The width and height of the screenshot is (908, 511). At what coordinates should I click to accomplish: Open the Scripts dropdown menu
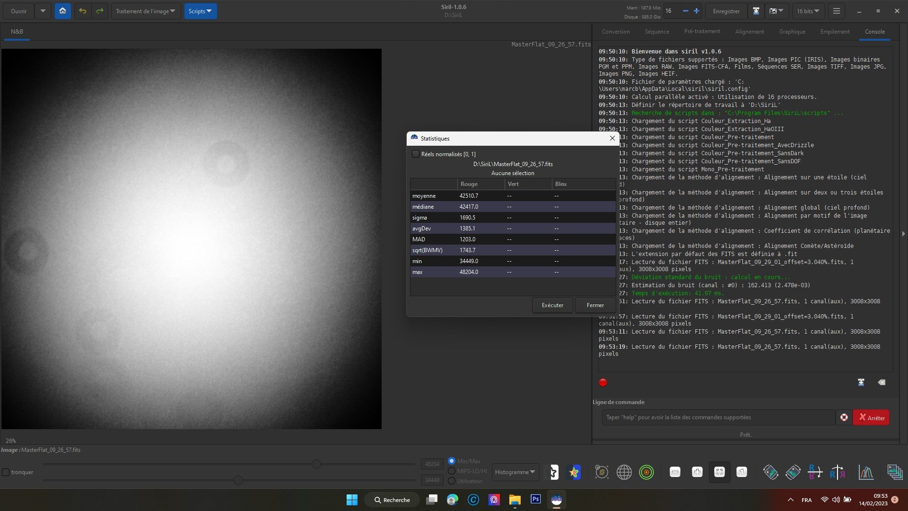tap(200, 11)
